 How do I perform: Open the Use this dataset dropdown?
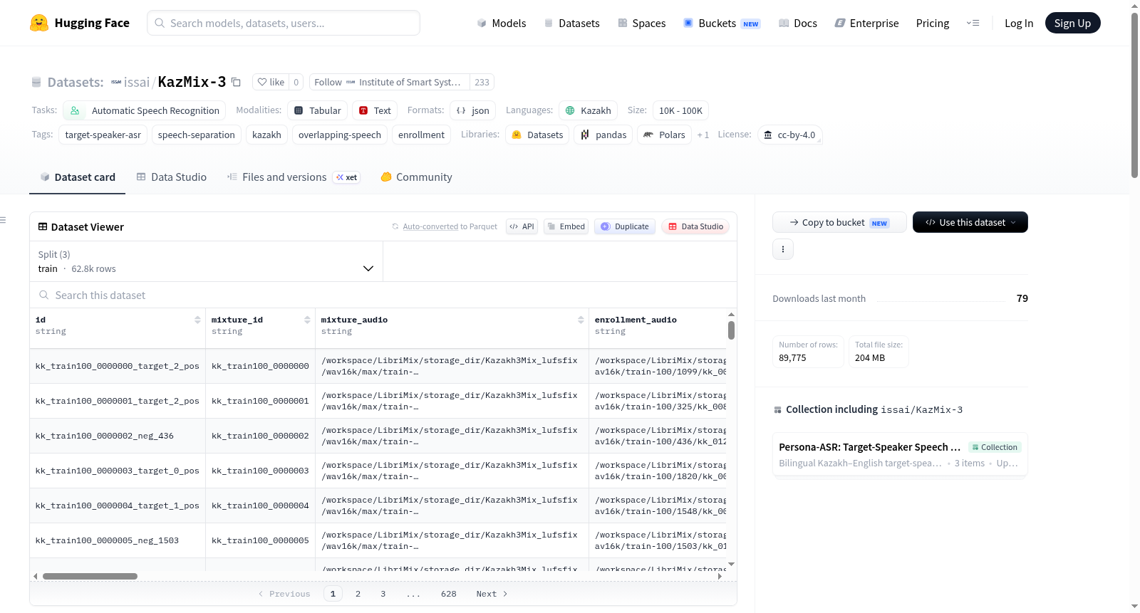970,222
